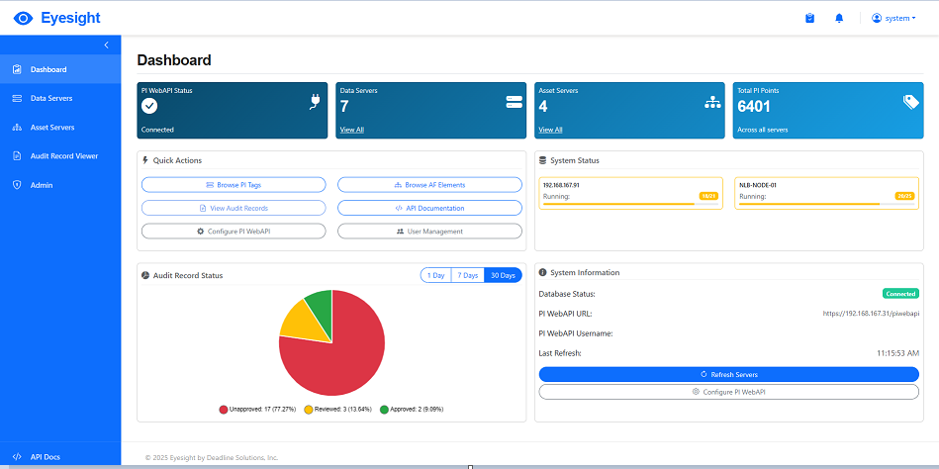Screen dimensions: 939x469
Task: Open the notifications bell icon
Action: [x=839, y=18]
